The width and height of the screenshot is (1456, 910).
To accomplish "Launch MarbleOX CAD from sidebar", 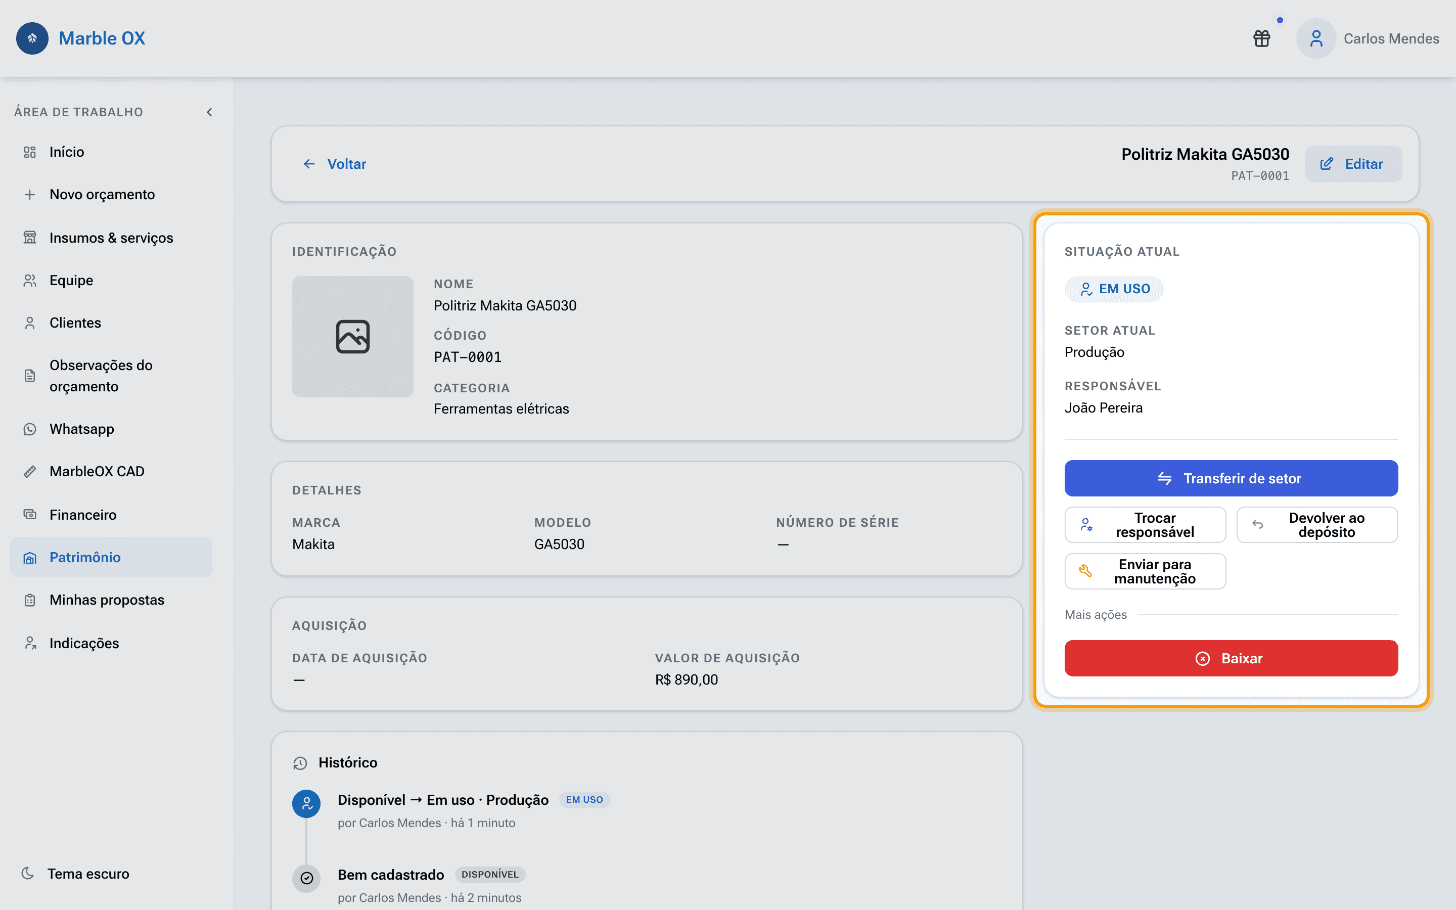I will (x=111, y=471).
